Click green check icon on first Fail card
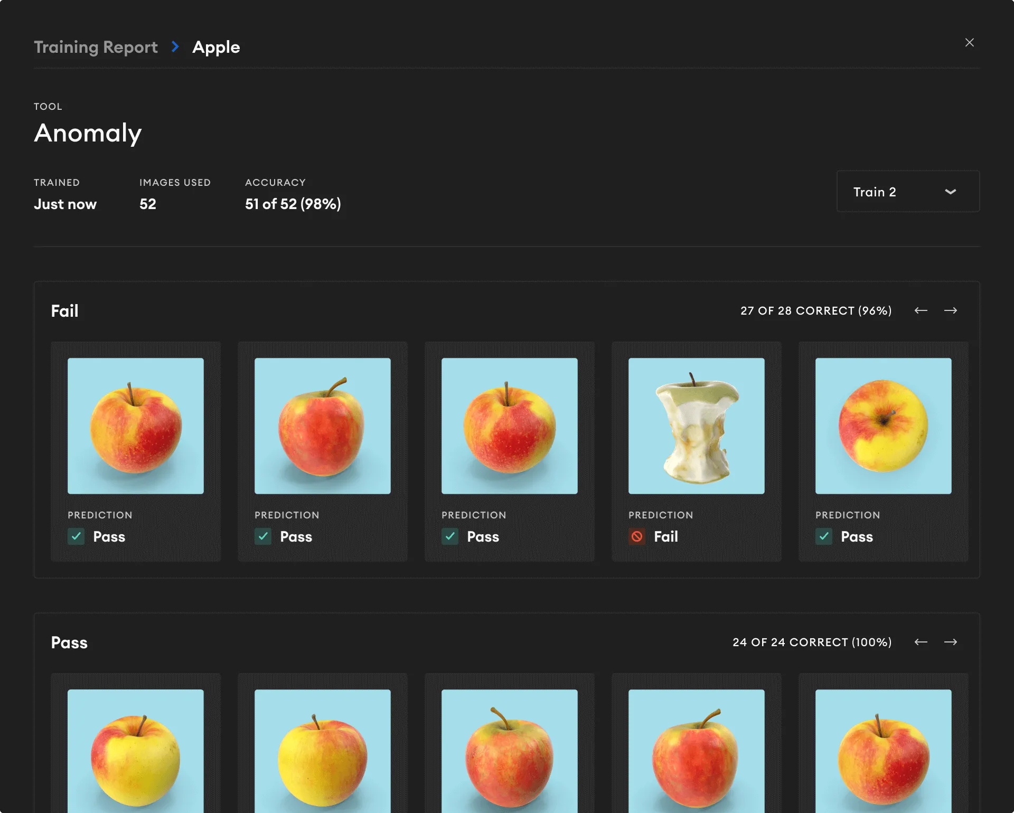The width and height of the screenshot is (1014, 813). click(76, 537)
